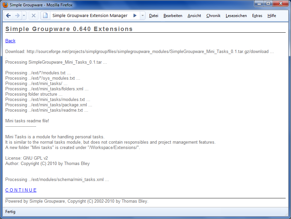Open the Ansicht menu
Screen dimensions: 291x219
point(194,16)
